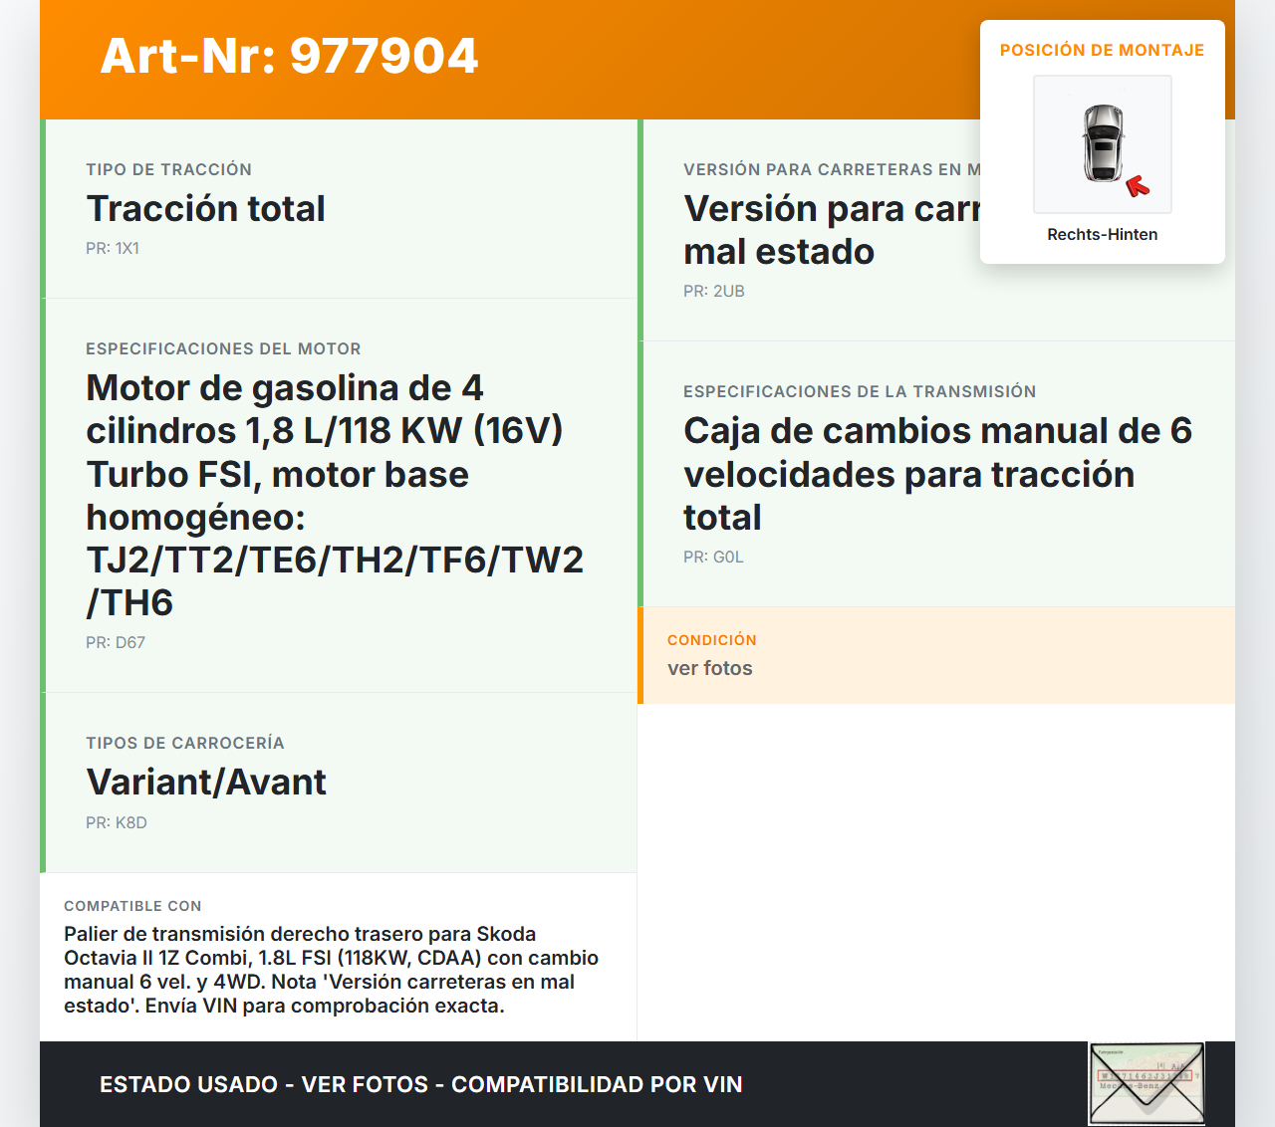Click ESPECIFICACIONES DEL MOTOR label
Screen dimensions: 1275x1127
(224, 348)
